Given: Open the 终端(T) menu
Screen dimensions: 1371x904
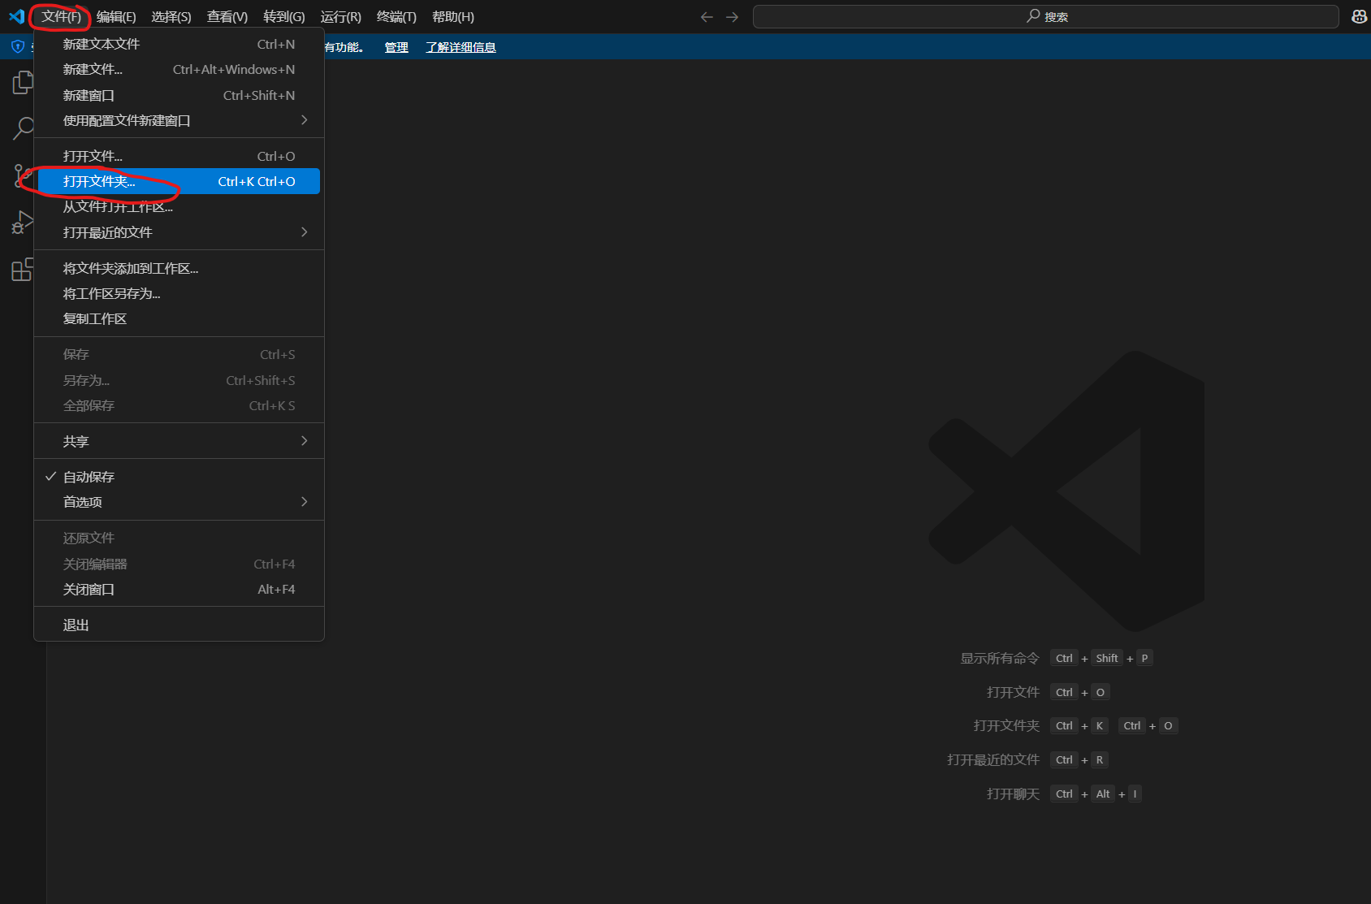Looking at the screenshot, I should coord(396,17).
